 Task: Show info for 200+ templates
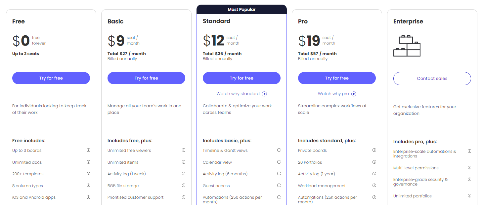click(88, 174)
